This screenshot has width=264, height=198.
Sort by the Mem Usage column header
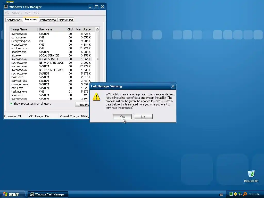[x=83, y=29]
